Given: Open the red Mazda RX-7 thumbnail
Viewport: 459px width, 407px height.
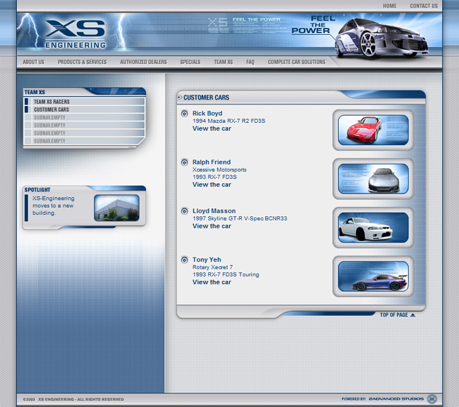Looking at the screenshot, I should [x=373, y=130].
